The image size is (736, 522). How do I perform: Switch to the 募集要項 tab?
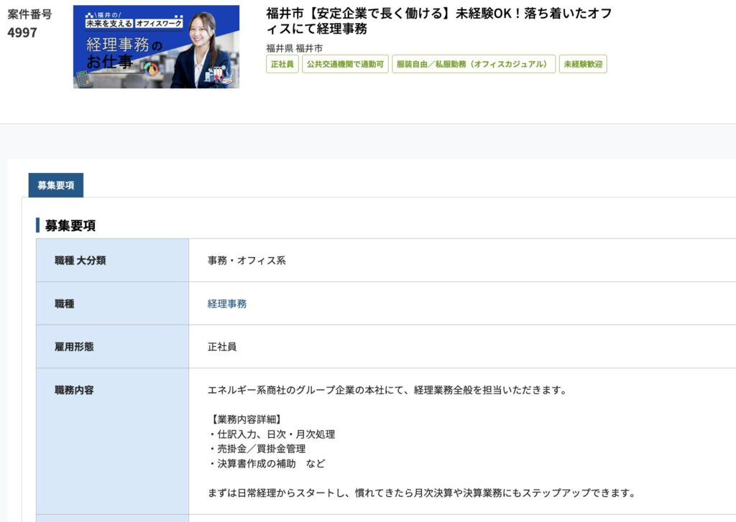click(56, 185)
